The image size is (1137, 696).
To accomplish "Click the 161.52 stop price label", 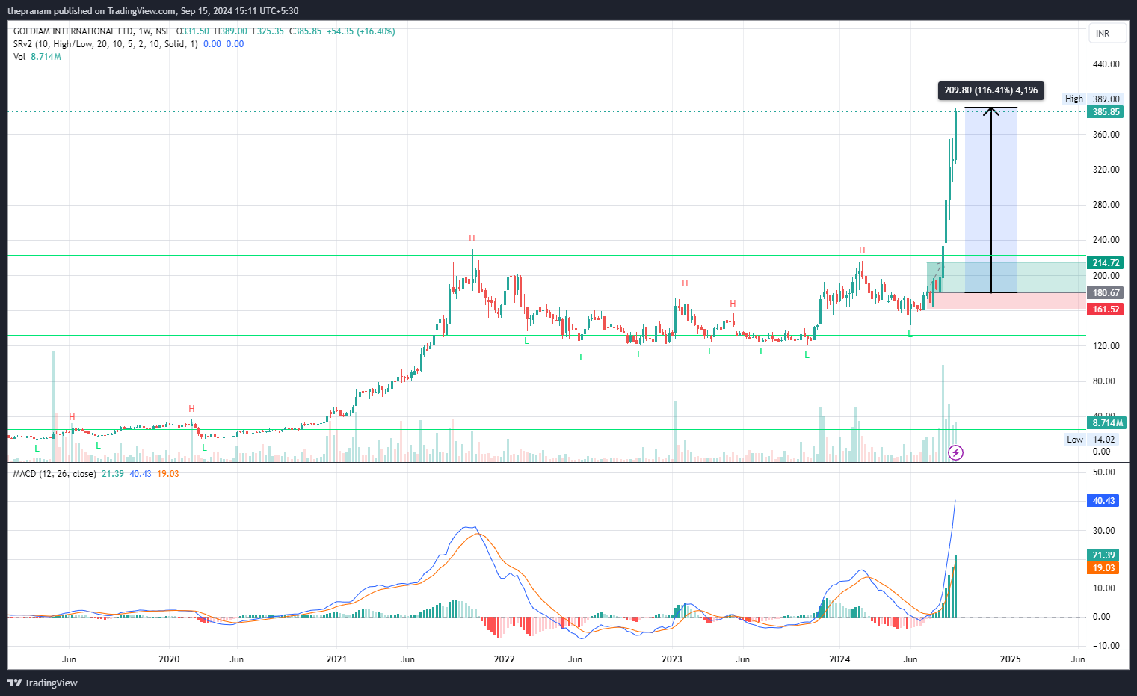I will pos(1106,309).
